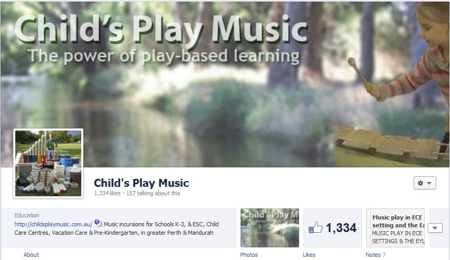Click the Photos cover thumbnail tile
The width and height of the screenshot is (450, 260).
pos(270,228)
